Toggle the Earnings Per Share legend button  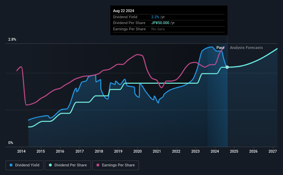click(115, 165)
